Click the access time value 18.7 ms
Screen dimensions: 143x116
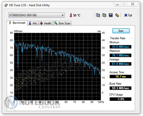120,76
